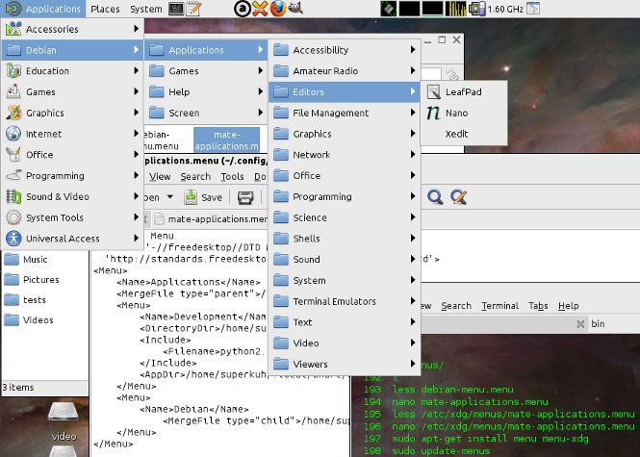The height and width of the screenshot is (457, 640).
Task: Open the Education submenu
Action: point(72,70)
